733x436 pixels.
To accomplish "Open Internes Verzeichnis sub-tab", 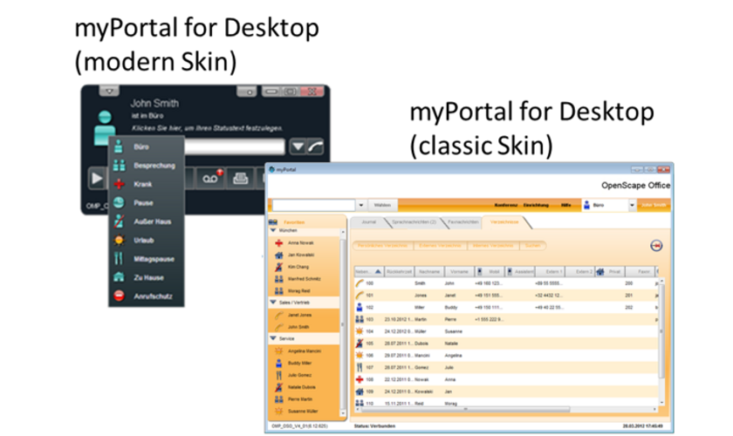I will [493, 245].
